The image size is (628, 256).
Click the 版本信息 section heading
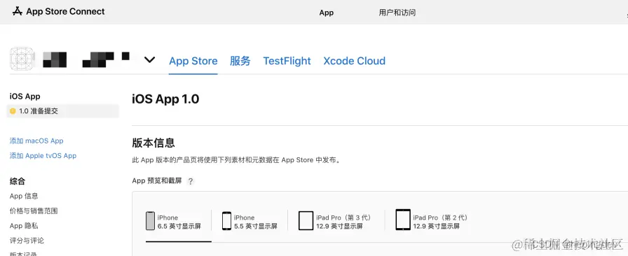153,143
